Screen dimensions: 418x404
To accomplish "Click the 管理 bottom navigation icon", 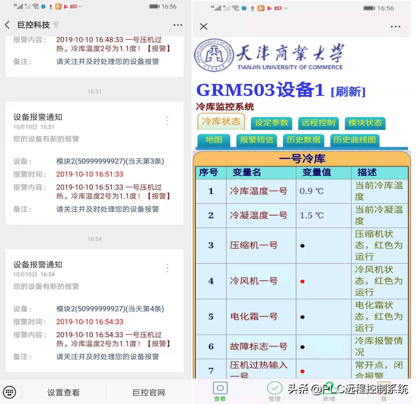I will pos(275,391).
